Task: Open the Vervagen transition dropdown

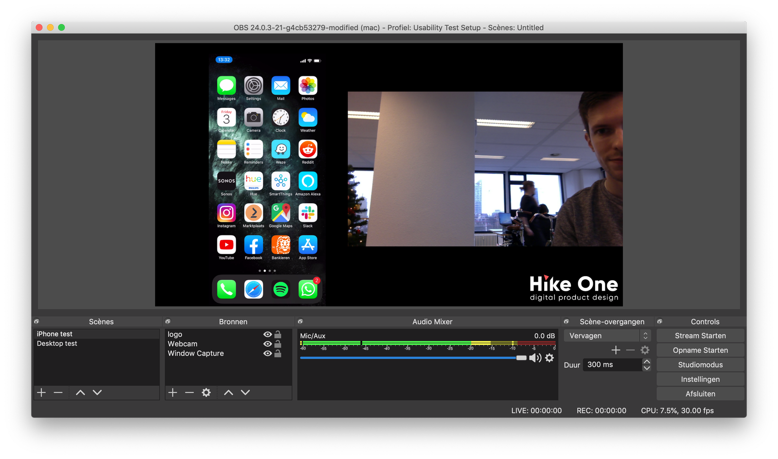Action: click(x=607, y=335)
